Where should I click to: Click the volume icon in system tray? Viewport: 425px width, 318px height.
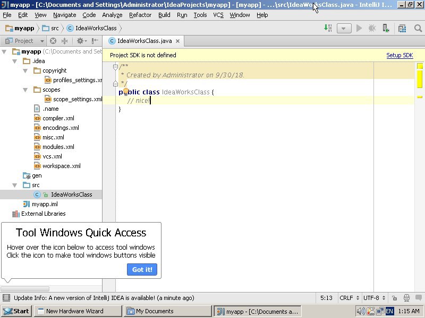361,311
